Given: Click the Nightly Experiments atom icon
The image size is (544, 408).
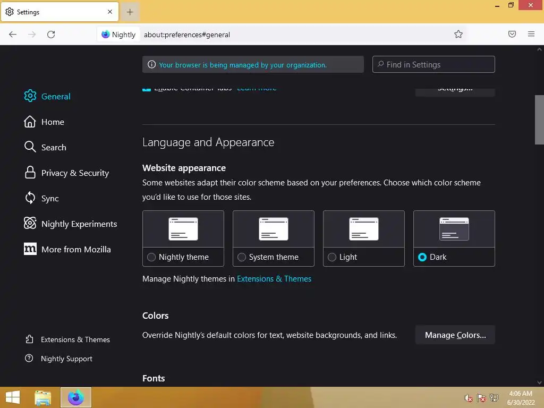Looking at the screenshot, I should 30,223.
